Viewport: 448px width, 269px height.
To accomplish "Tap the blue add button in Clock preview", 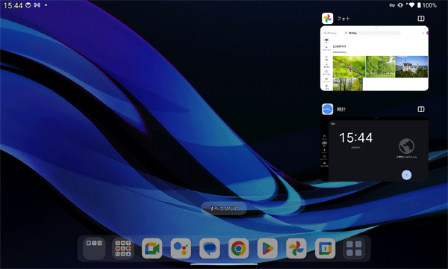I will [x=407, y=175].
